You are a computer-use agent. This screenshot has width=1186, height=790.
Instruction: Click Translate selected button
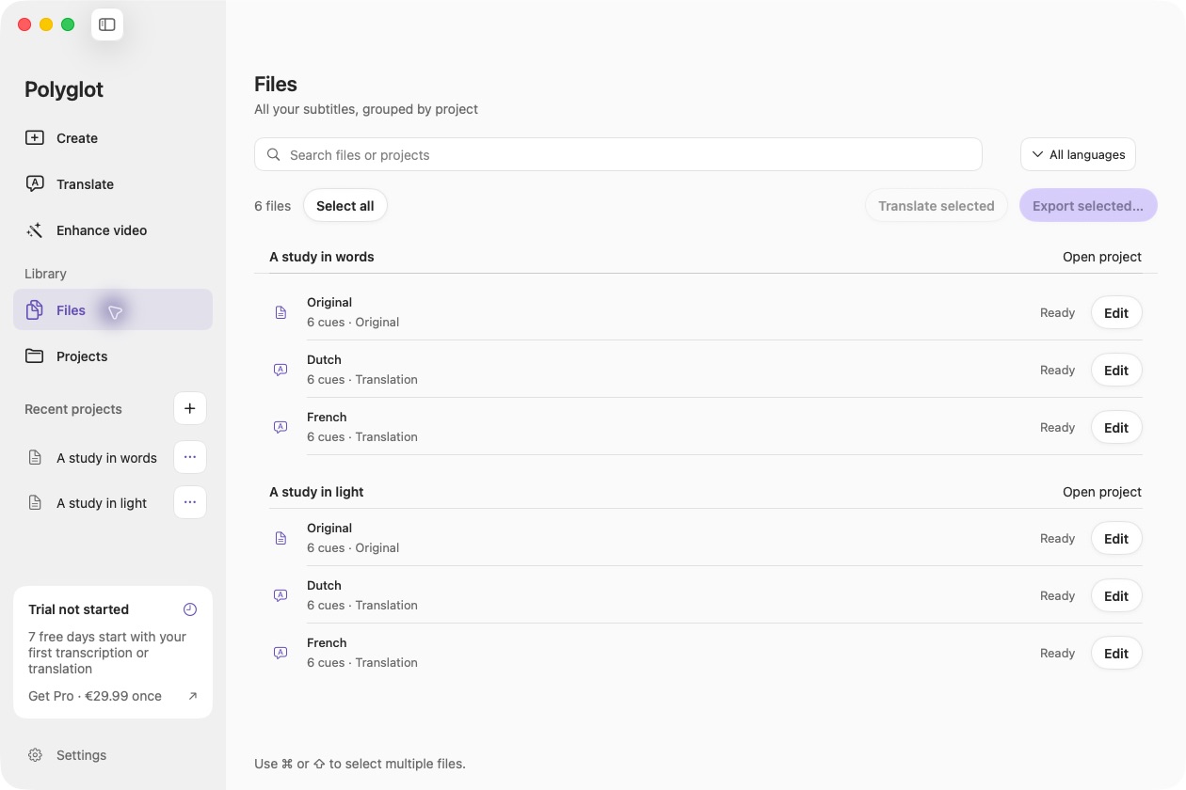click(x=937, y=206)
